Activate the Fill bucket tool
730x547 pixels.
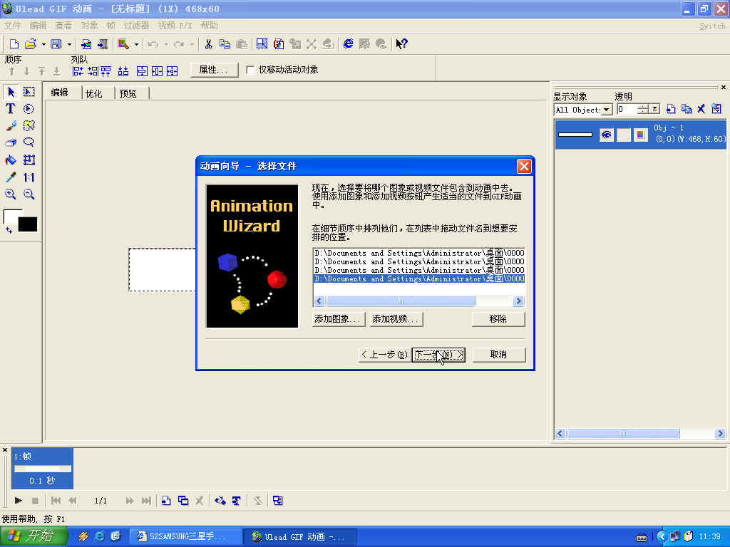coord(11,158)
